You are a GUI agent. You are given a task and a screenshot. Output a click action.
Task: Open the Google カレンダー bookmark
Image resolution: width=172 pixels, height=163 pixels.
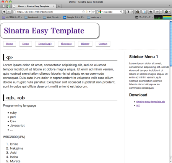(74, 17)
